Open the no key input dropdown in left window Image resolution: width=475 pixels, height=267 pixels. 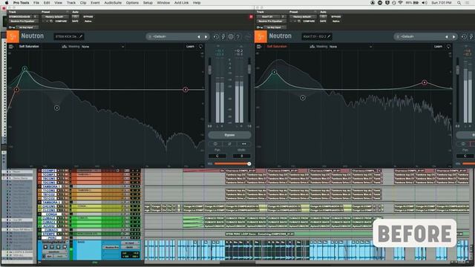(27, 27)
